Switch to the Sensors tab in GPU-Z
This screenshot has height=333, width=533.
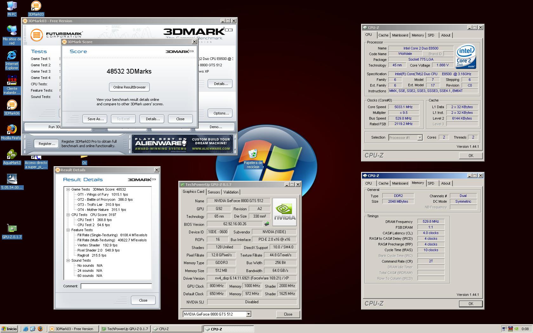tap(214, 192)
